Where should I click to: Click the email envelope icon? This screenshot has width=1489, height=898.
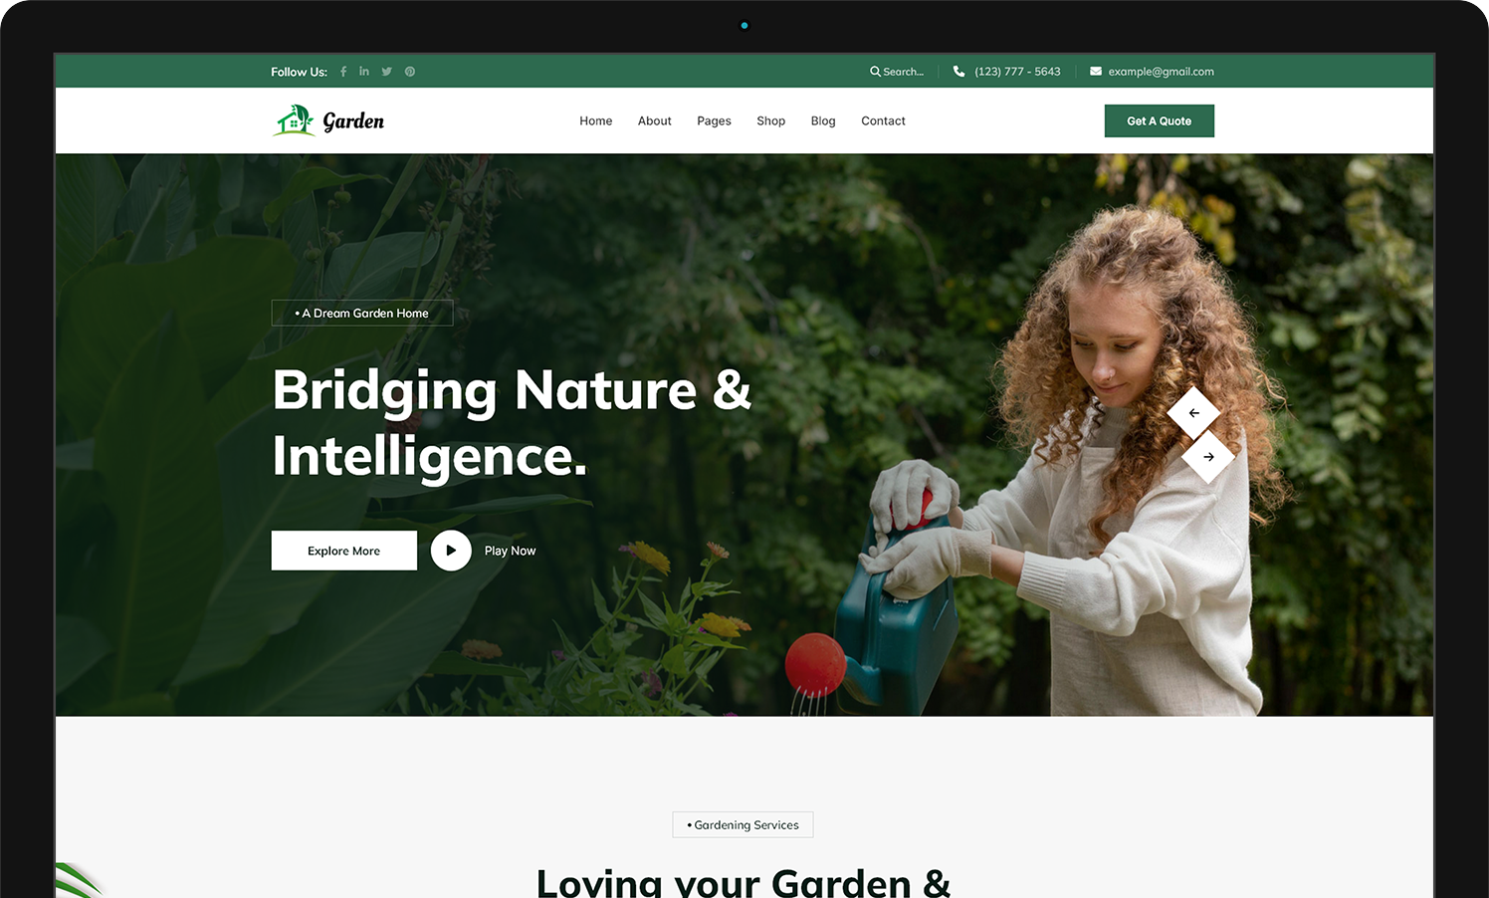pos(1096,72)
